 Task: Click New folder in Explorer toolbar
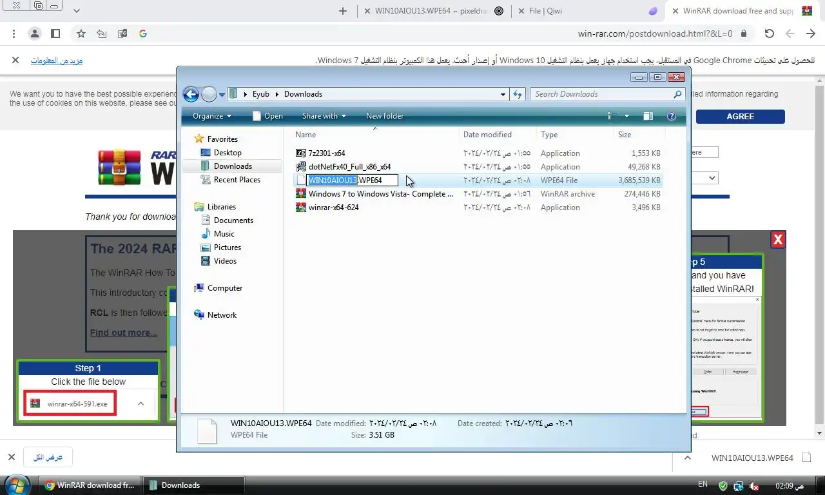385,116
